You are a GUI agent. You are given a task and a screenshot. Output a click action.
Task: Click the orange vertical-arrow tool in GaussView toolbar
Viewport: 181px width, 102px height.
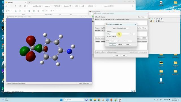pyautogui.click(x=153, y=21)
